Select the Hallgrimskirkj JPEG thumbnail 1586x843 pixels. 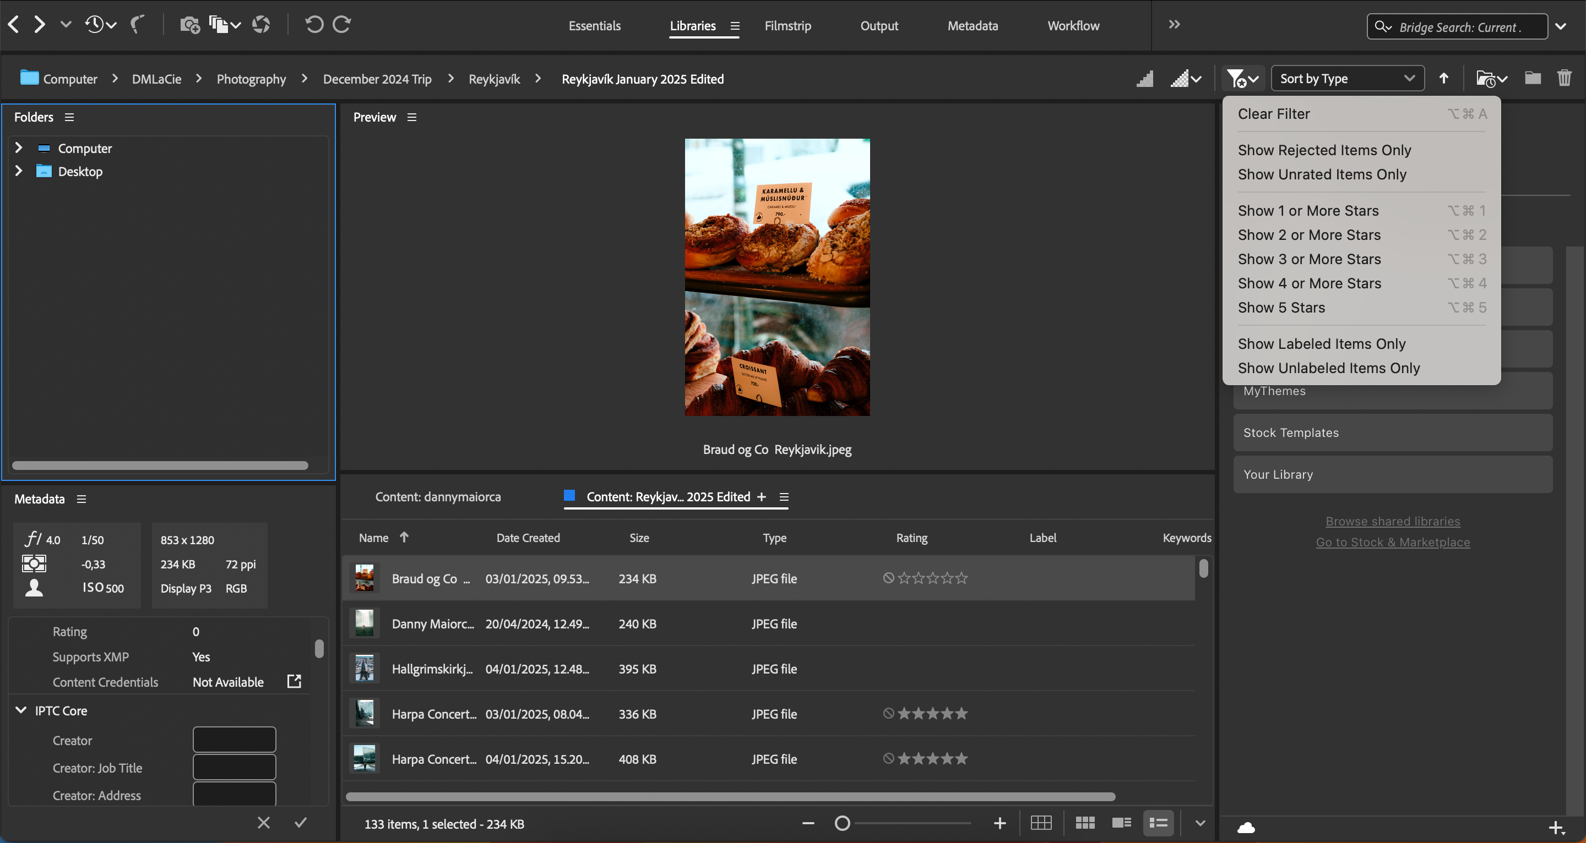click(x=364, y=668)
